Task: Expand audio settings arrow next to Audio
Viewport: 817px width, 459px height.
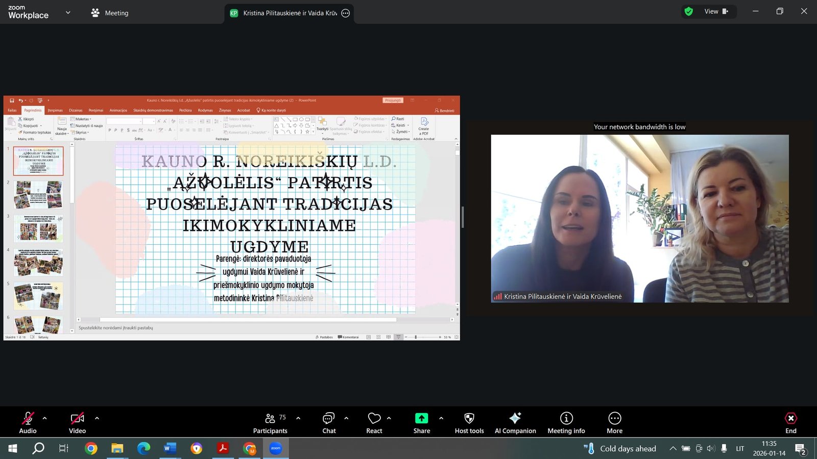Action: 45,418
